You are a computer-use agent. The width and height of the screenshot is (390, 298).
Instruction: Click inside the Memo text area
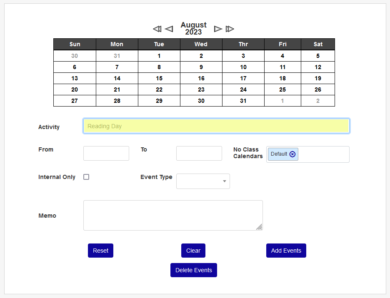(x=173, y=215)
